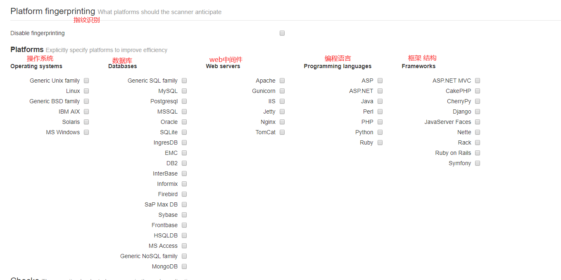The height and width of the screenshot is (280, 561).
Task: Check the Django framework box
Action: 478,112
